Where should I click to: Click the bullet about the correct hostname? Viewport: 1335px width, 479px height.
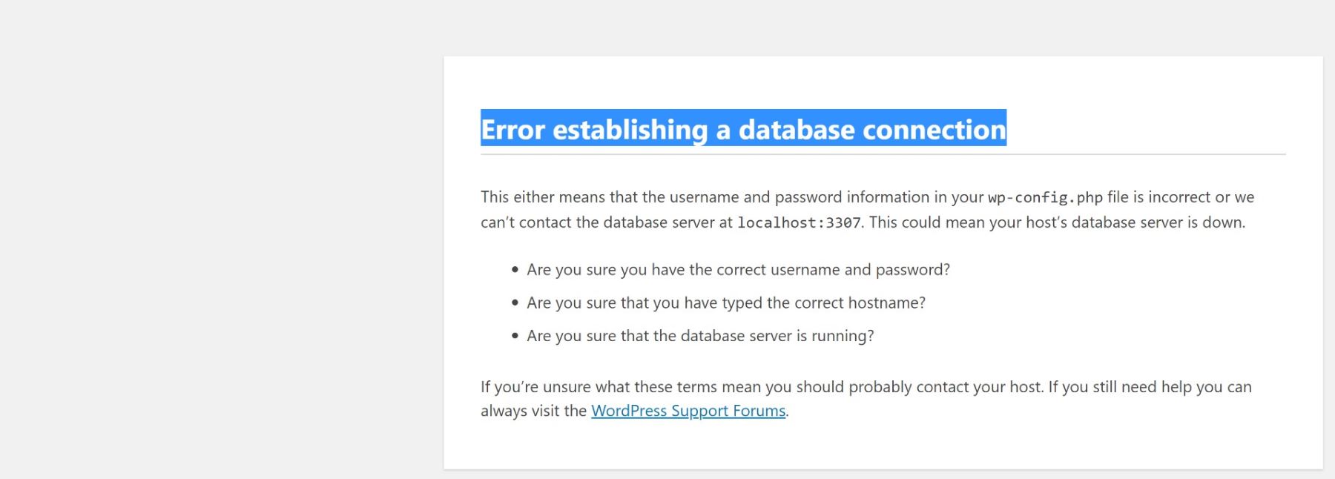(725, 303)
